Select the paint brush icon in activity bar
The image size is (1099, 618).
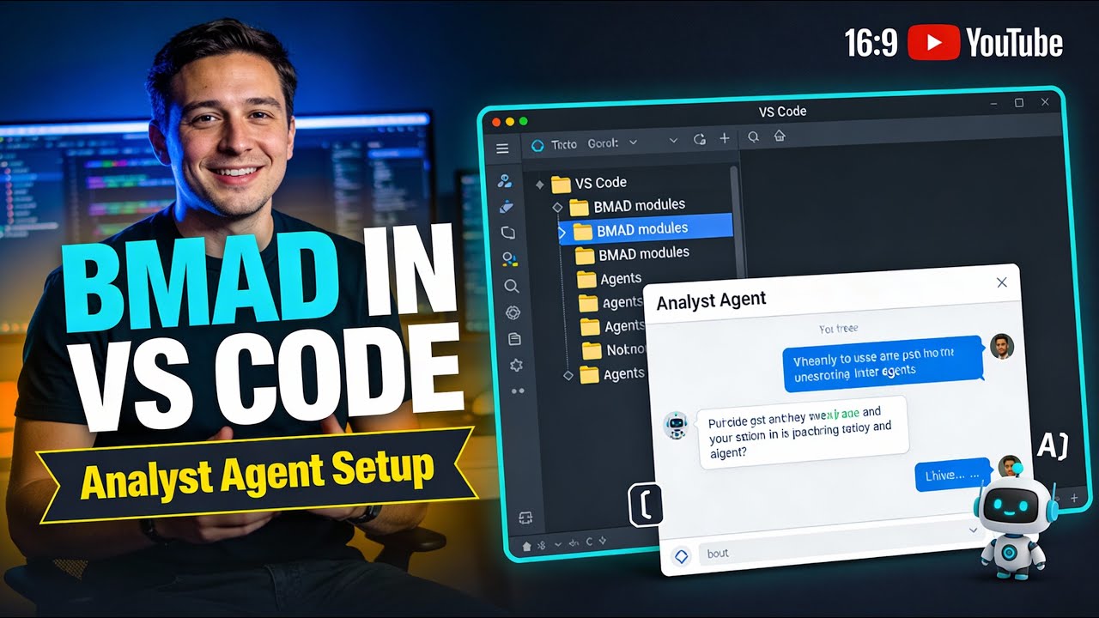[507, 207]
